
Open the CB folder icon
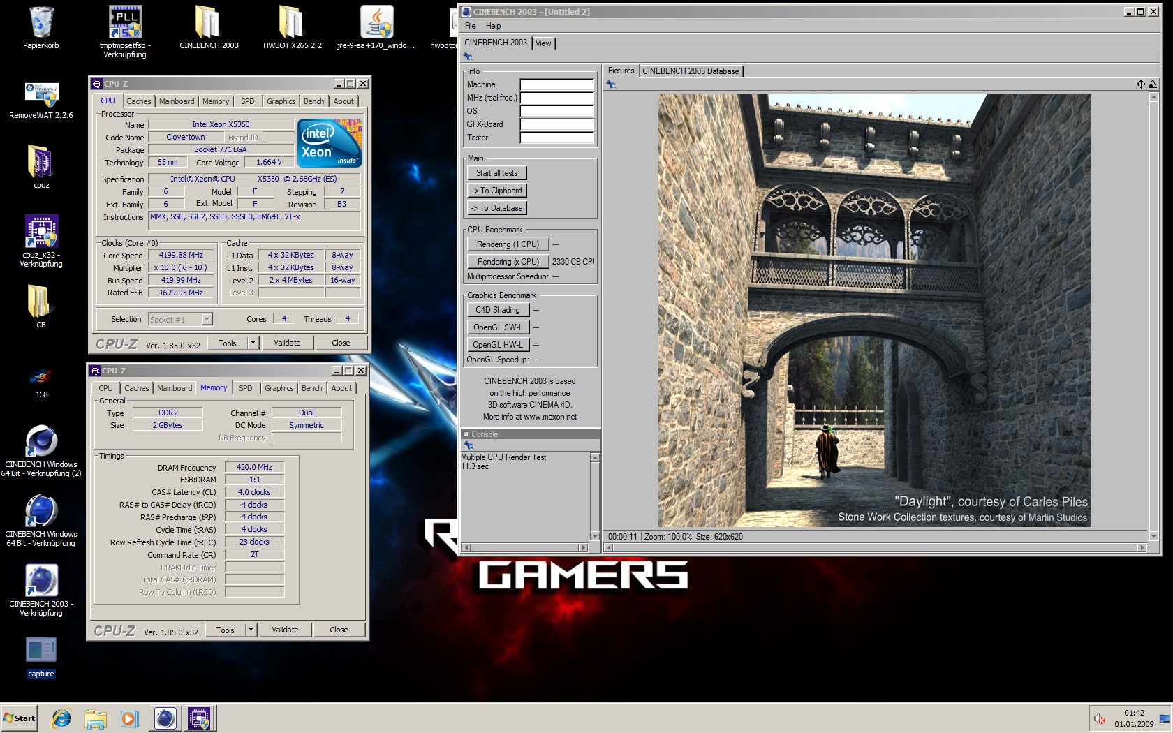pyautogui.click(x=39, y=302)
